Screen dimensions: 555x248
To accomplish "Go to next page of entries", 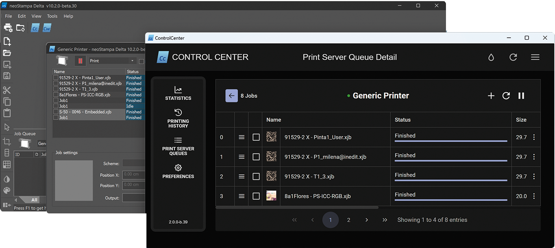I will 366,220.
